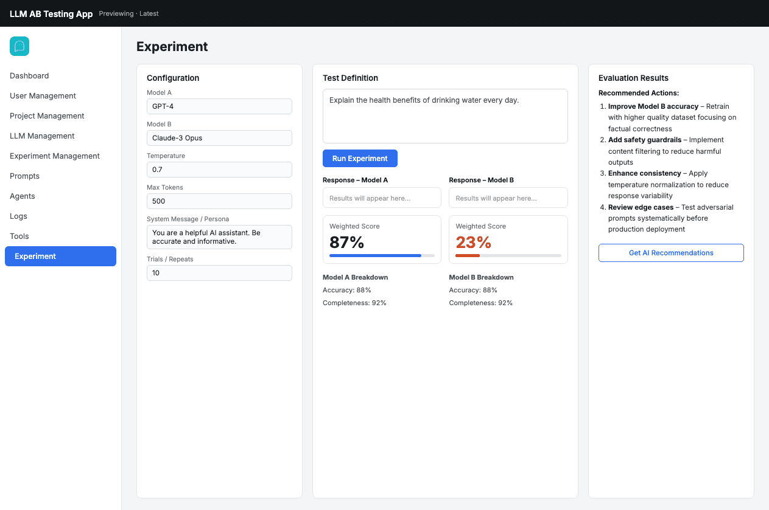Click the 23% weighted score value
The image size is (769, 510).
(x=473, y=243)
